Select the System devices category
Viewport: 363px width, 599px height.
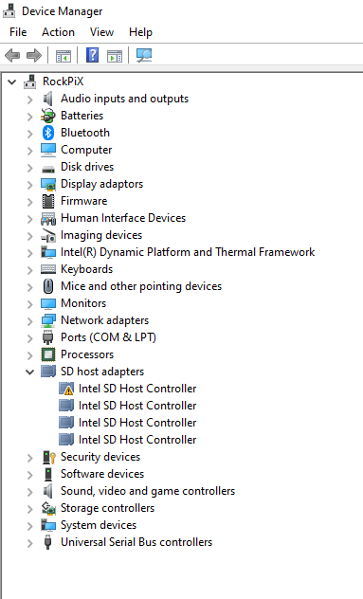(x=99, y=525)
